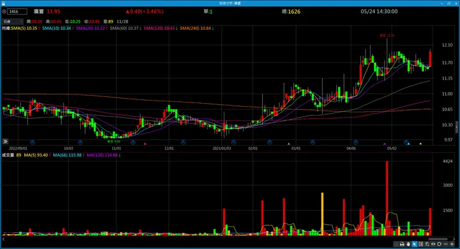Click the circular marker right of 04/06
This screenshot has height=249, width=460.
(356, 142)
